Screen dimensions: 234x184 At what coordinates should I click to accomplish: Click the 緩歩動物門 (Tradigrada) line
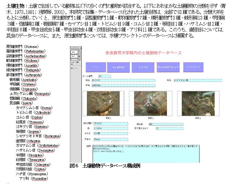[x=23, y=70]
